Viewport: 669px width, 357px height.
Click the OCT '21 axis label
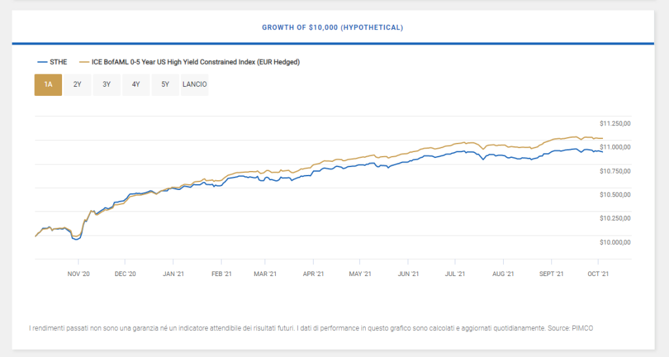[598, 274]
